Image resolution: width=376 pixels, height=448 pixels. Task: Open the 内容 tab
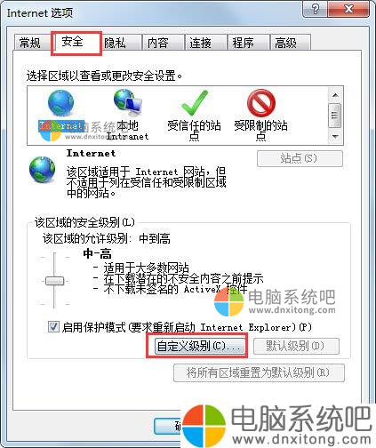(x=158, y=43)
